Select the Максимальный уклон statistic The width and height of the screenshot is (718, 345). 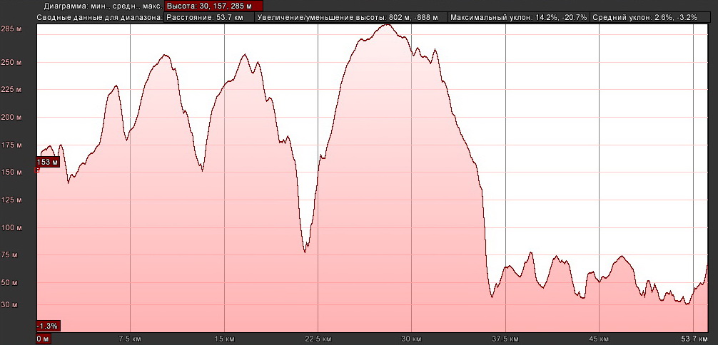[519, 16]
